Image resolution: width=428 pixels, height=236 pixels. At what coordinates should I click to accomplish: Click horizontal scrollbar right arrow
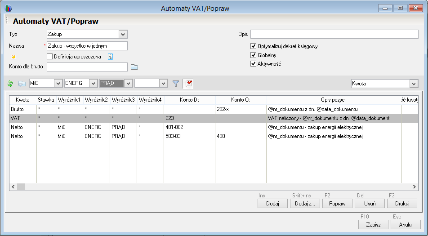coord(415,187)
